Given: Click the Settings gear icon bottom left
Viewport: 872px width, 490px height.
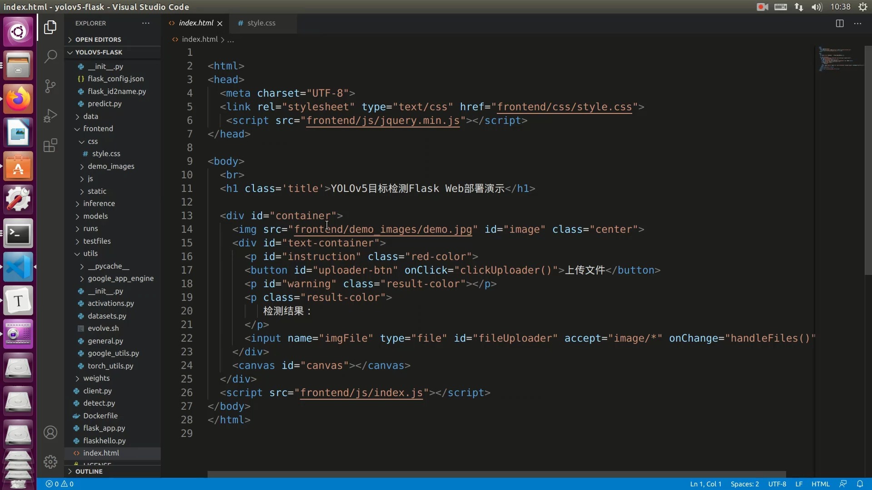Looking at the screenshot, I should click(50, 462).
